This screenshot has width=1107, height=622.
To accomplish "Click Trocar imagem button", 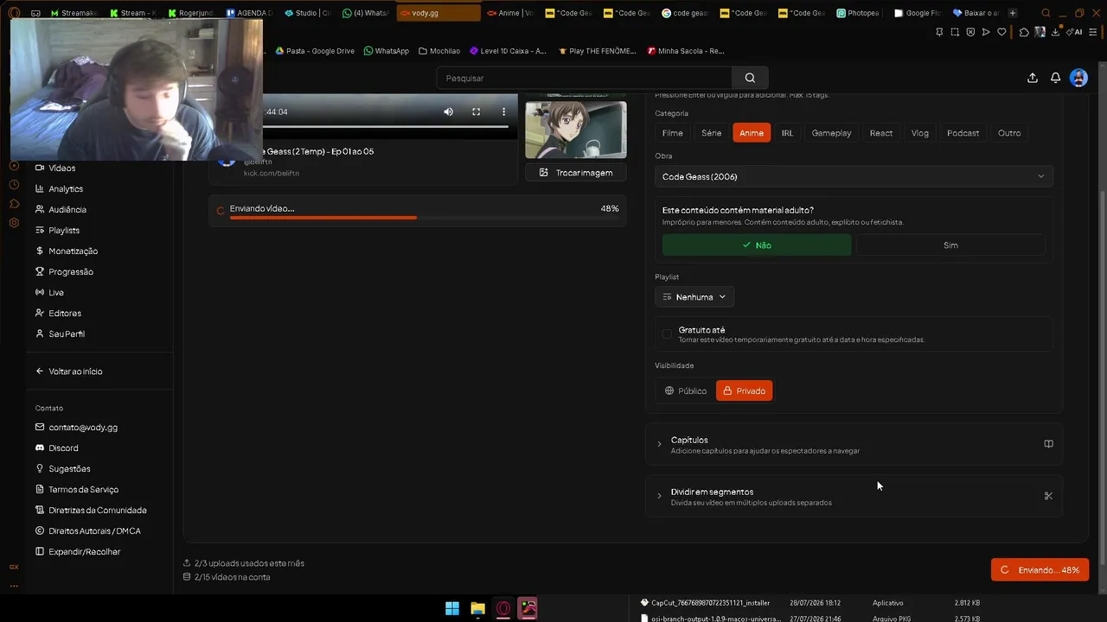I will click(x=576, y=173).
